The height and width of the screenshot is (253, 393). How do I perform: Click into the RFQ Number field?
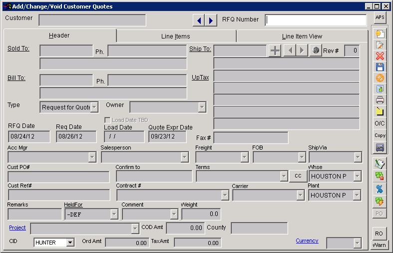tap(316, 20)
